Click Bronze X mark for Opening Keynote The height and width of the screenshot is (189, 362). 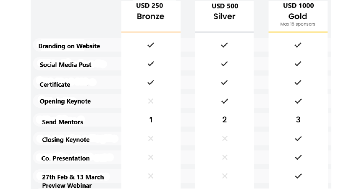[x=151, y=101]
